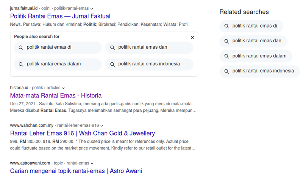303x177 pixels.
Task: Select related search 'politik rantai emas dalam' text
Action: 259,56
